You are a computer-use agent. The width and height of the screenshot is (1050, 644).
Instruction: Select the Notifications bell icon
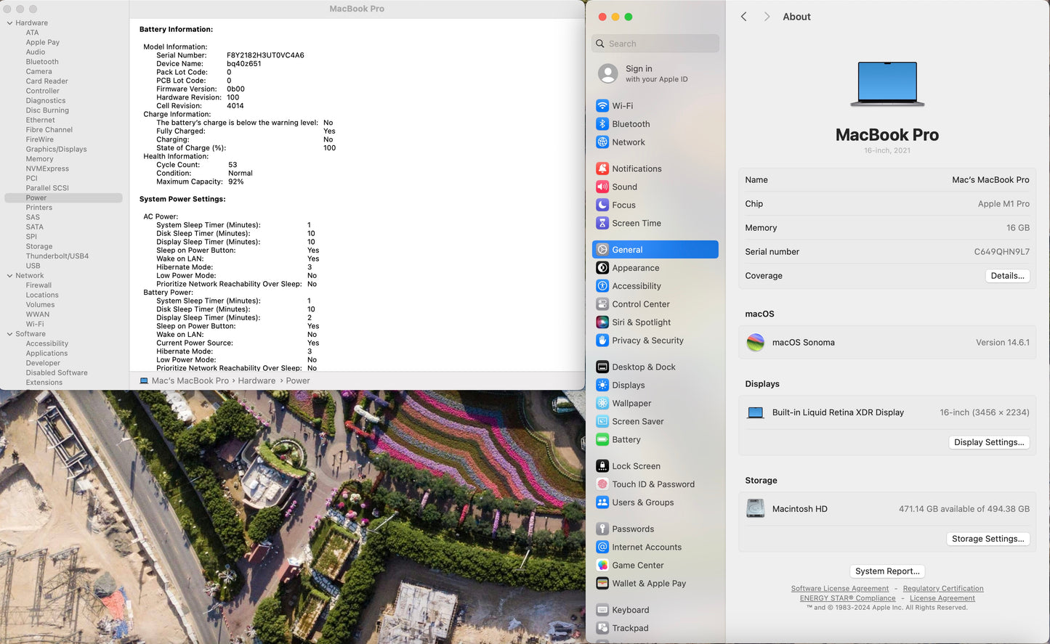point(602,168)
